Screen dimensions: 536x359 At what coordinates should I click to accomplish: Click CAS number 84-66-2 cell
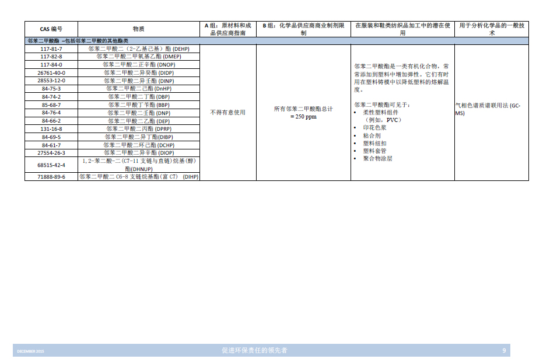(x=51, y=121)
